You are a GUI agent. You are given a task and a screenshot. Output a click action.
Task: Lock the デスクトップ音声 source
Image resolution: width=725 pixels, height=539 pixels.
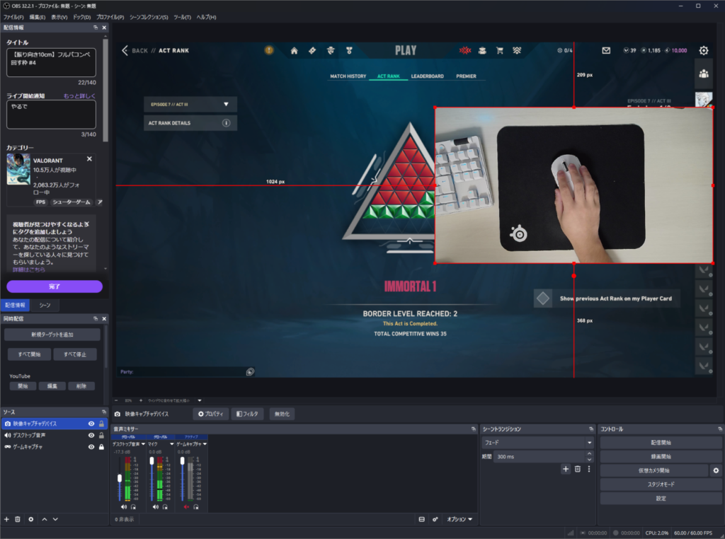(x=101, y=435)
